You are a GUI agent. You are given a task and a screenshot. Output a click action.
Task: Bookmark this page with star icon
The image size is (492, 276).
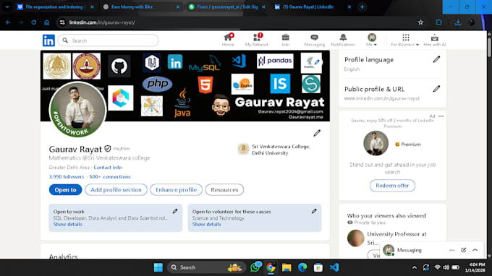point(420,22)
